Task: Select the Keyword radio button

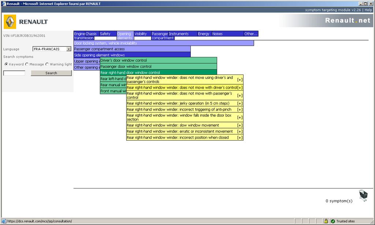Action: (x=6, y=64)
